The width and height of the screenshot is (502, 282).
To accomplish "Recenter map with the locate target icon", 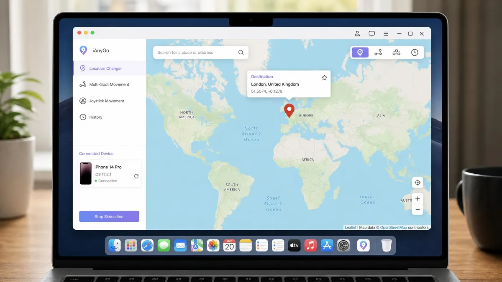I will point(417,183).
